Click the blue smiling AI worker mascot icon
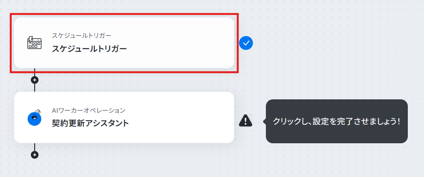The width and height of the screenshot is (424, 177). 35,118
